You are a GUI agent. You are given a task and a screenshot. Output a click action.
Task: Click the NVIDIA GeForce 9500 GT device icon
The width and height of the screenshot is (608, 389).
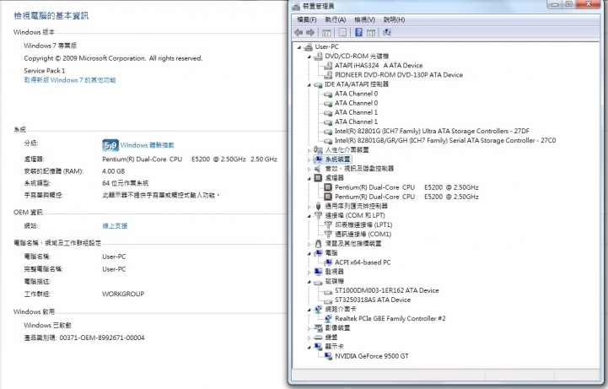(x=328, y=356)
